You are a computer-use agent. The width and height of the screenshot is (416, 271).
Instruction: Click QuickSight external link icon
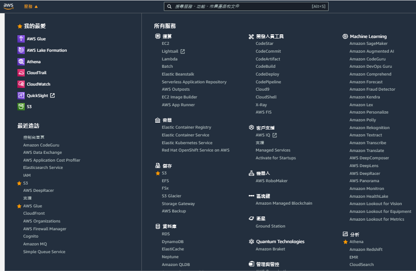(x=52, y=96)
